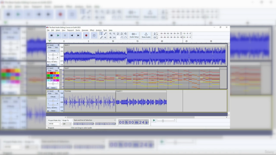The image size is (276, 155).
Task: Open the Project Rate combo box
Action: 54,124
